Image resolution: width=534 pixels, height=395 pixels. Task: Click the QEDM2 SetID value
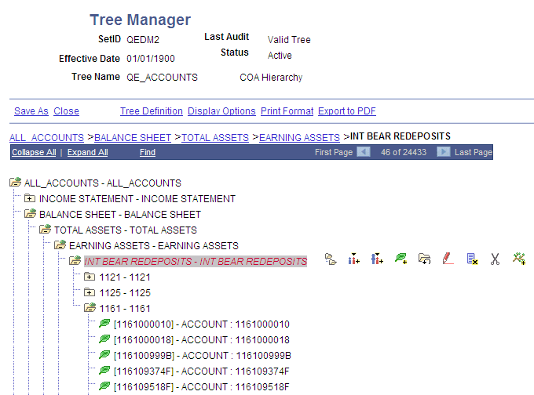point(143,40)
